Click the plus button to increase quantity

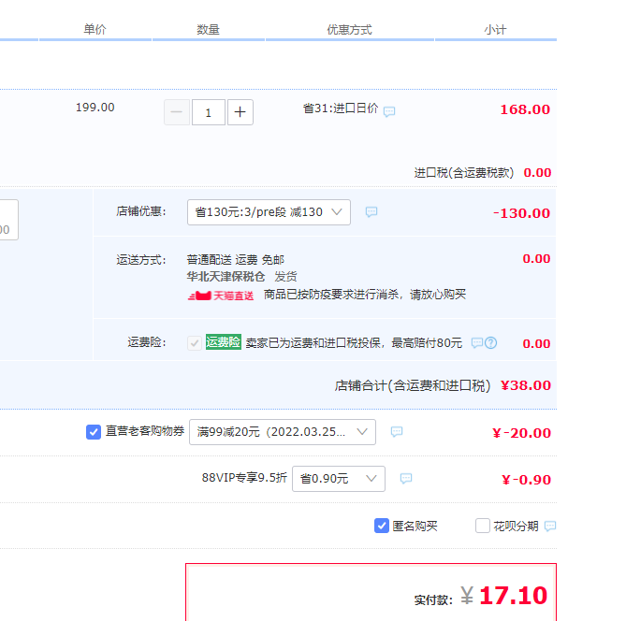pos(240,112)
